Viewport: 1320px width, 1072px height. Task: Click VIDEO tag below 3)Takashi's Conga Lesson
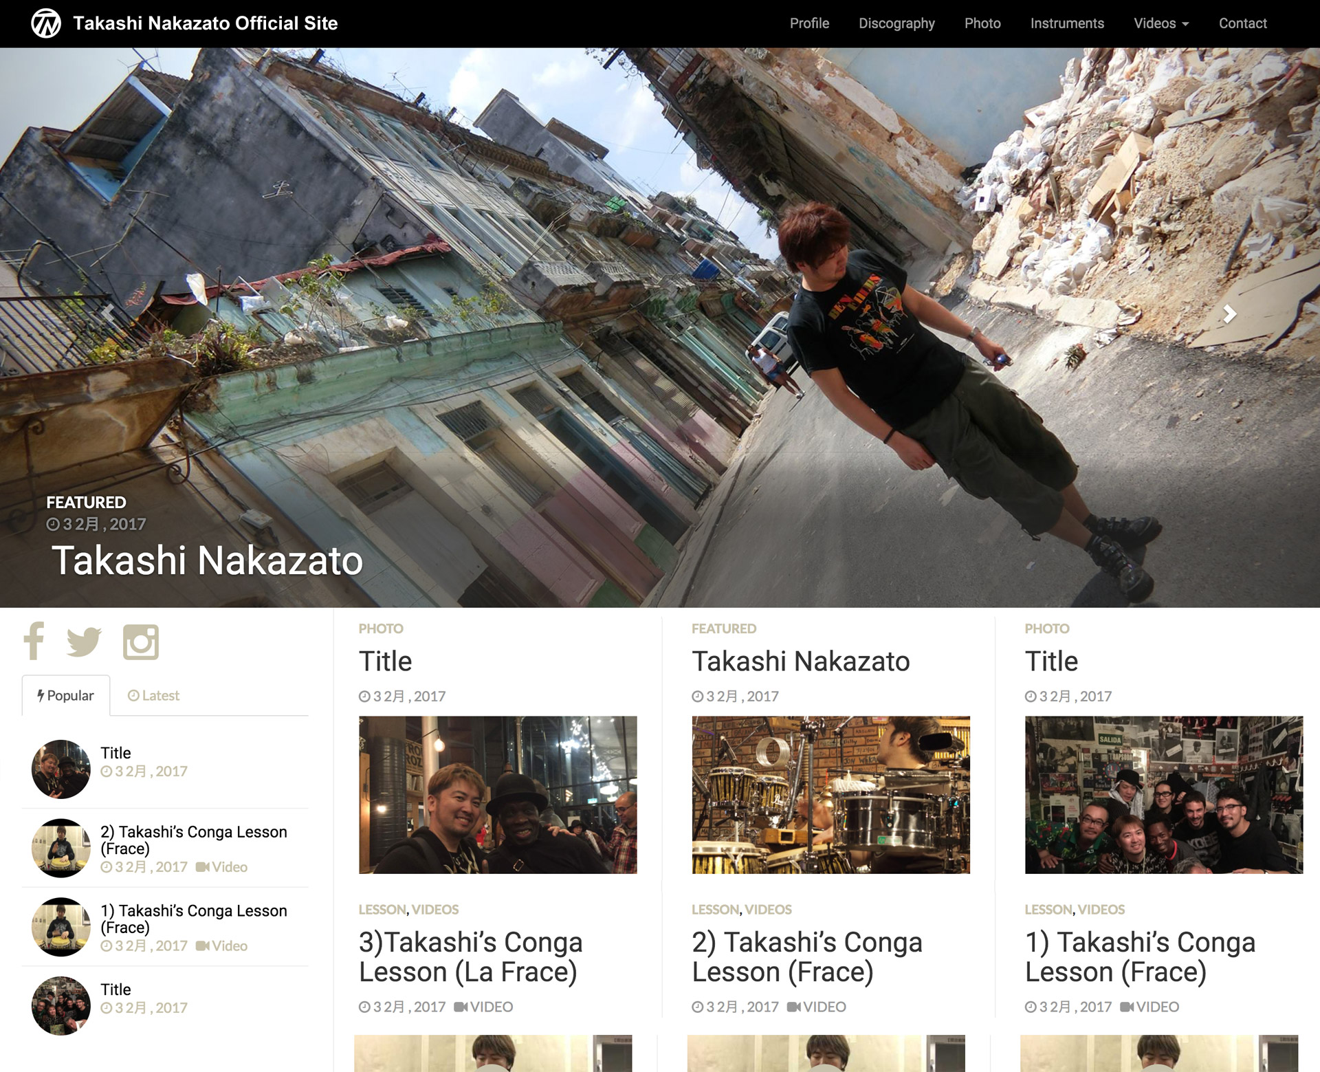(x=484, y=1007)
